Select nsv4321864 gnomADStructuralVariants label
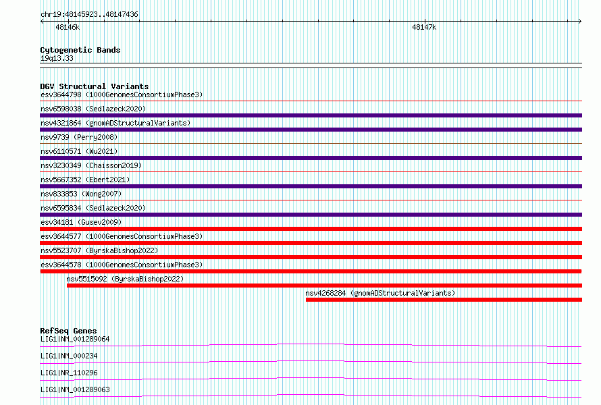 pyautogui.click(x=115, y=123)
